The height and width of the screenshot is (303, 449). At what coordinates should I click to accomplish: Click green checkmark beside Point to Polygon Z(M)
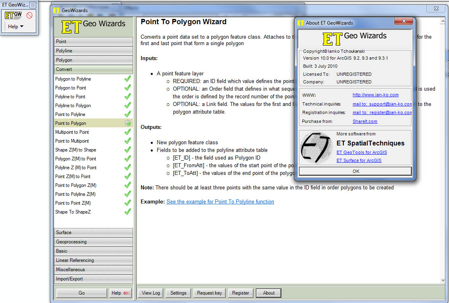tap(128, 185)
